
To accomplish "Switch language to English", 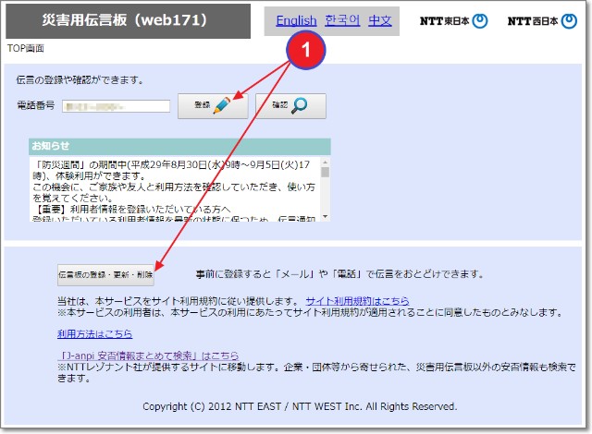I will pyautogui.click(x=296, y=20).
